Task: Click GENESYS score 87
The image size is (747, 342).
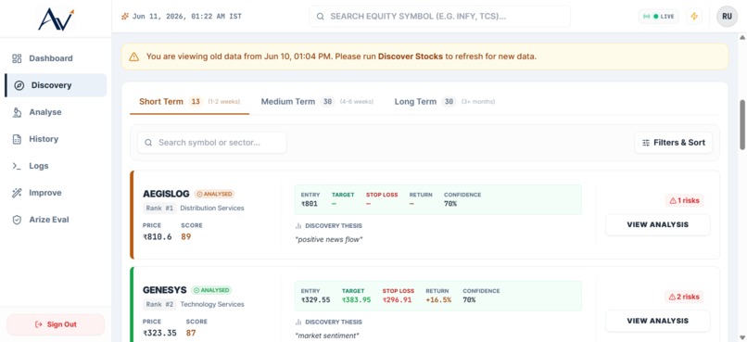Action: click(191, 333)
